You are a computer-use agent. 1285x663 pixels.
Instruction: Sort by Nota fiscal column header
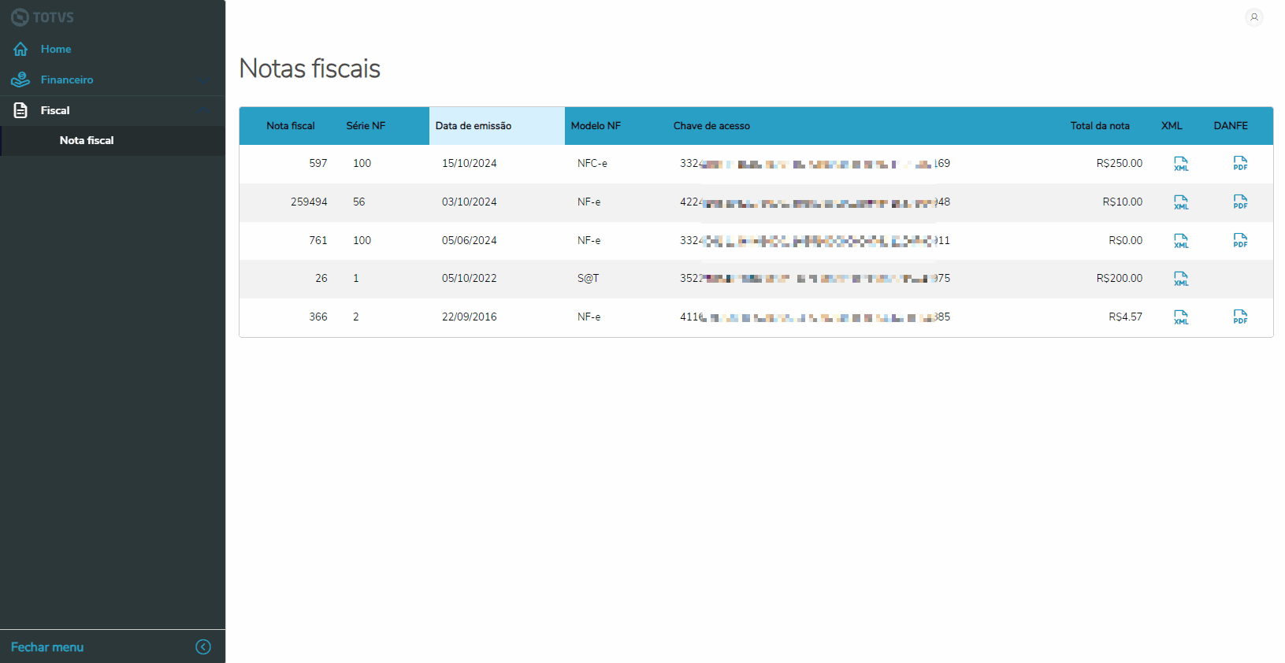[291, 126]
